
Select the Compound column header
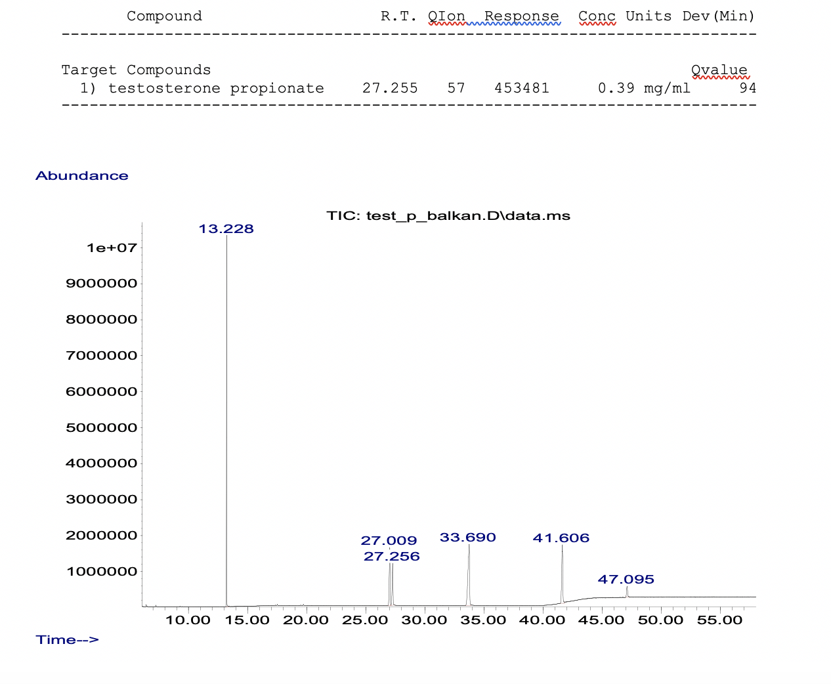[x=164, y=16]
